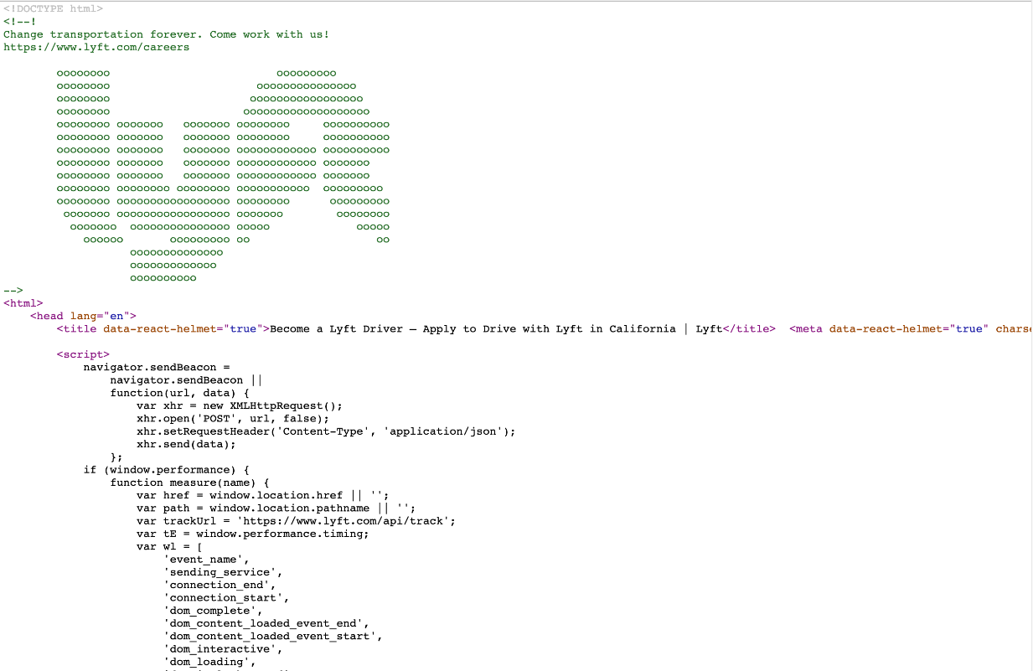Click the opening <title data-react-helmet> tag

[x=163, y=328]
